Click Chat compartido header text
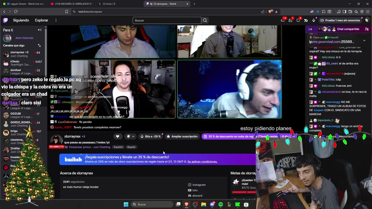This screenshot has height=209, width=372. 348,29
